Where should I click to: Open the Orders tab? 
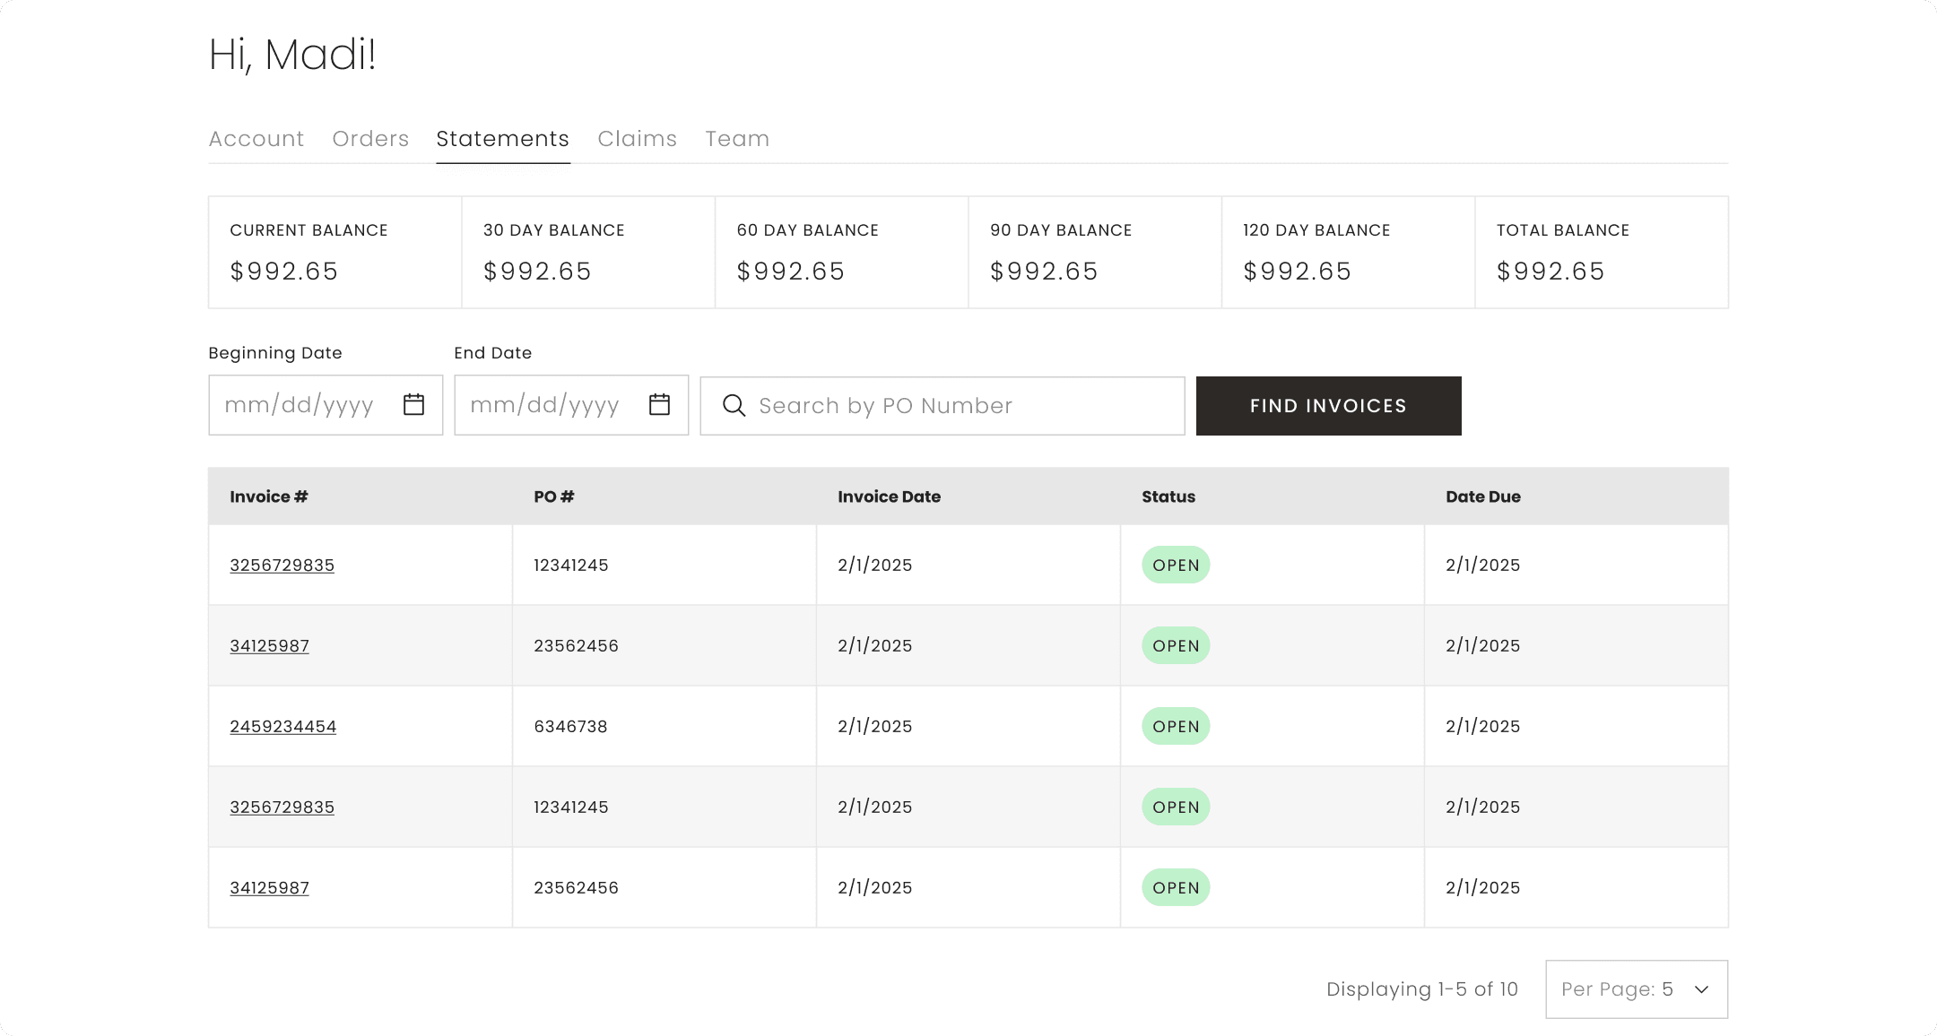coord(370,138)
